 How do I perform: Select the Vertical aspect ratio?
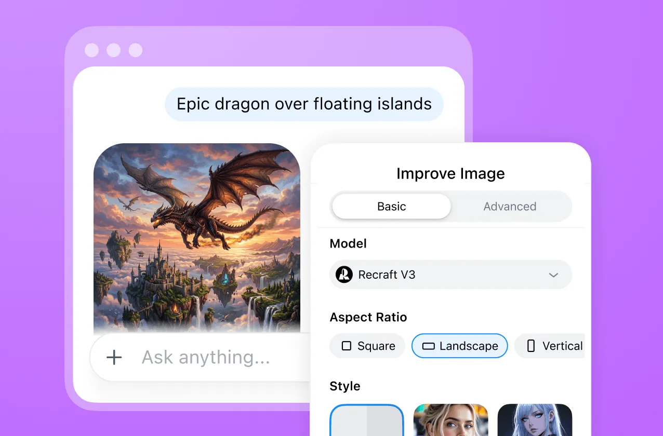[550, 346]
